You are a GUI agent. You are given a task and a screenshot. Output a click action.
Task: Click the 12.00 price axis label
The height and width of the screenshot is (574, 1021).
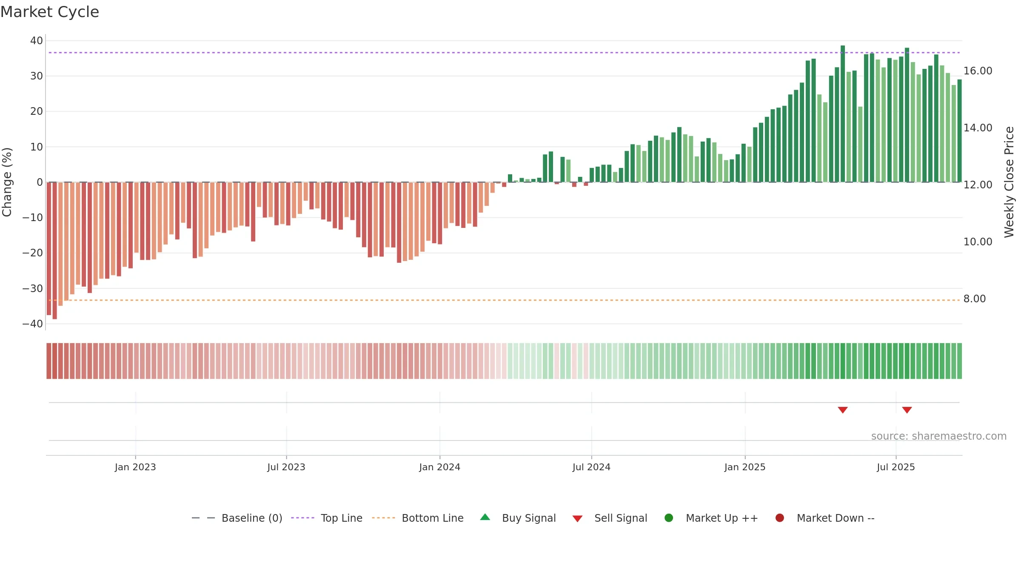[978, 185]
